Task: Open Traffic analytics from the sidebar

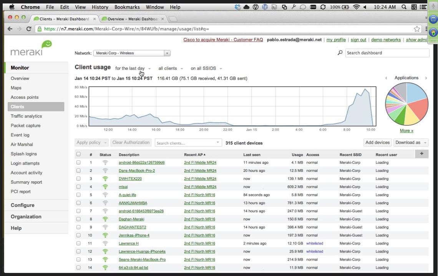Action: [x=26, y=116]
